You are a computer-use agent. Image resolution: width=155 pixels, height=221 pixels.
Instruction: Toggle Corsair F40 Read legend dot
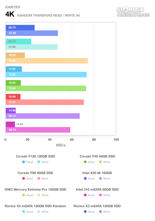[85, 162]
